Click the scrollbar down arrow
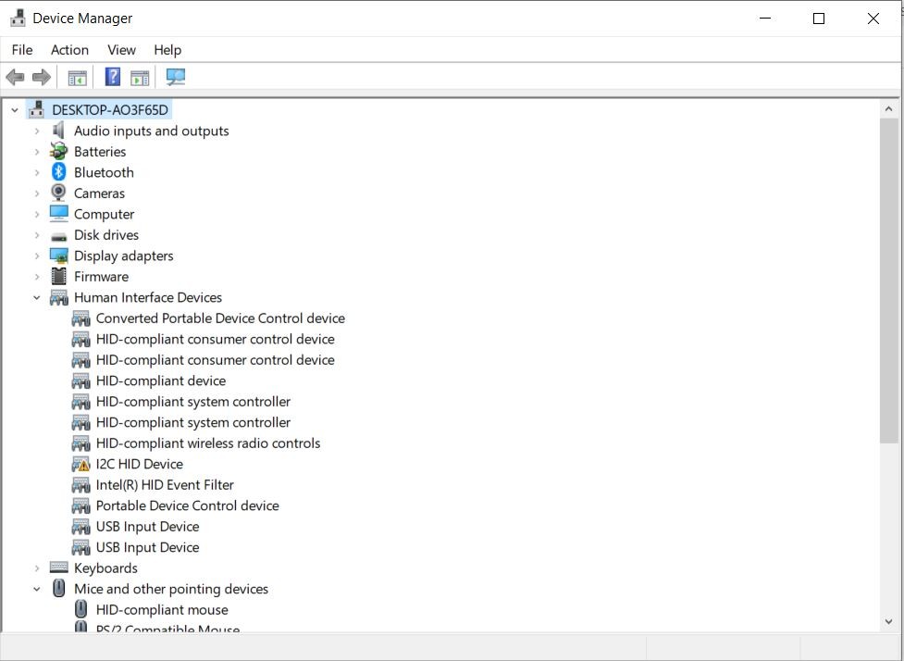The image size is (904, 661). [x=888, y=622]
